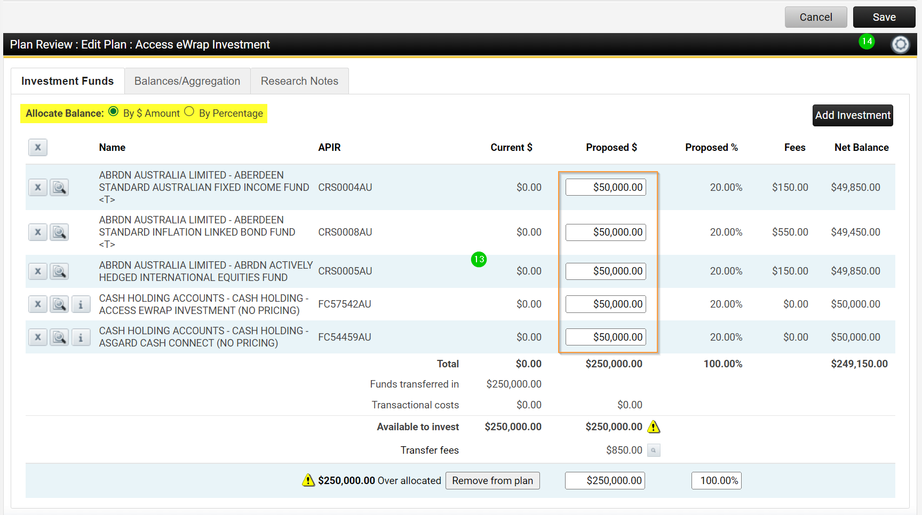Edit proposed amount for Fixed Income Fund

pos(606,187)
